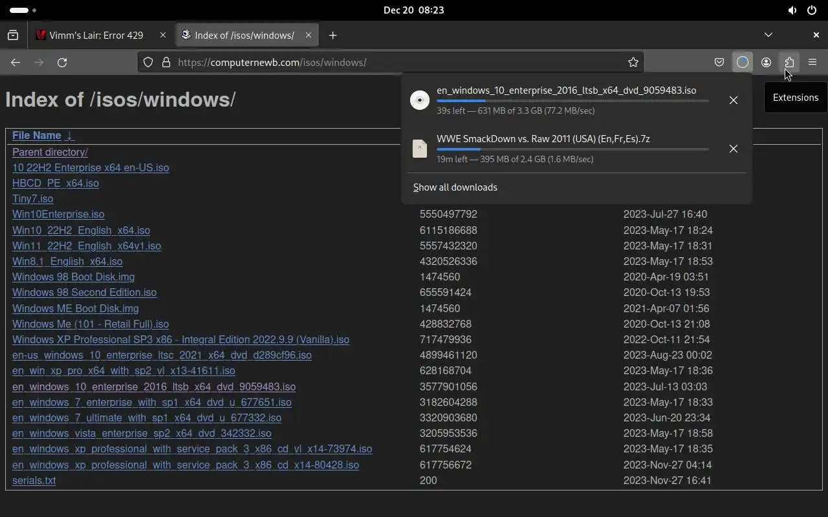The width and height of the screenshot is (828, 517).
Task: Open the Firefox account icon
Action: click(x=766, y=62)
